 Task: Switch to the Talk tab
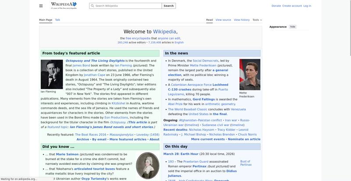coord(57,20)
